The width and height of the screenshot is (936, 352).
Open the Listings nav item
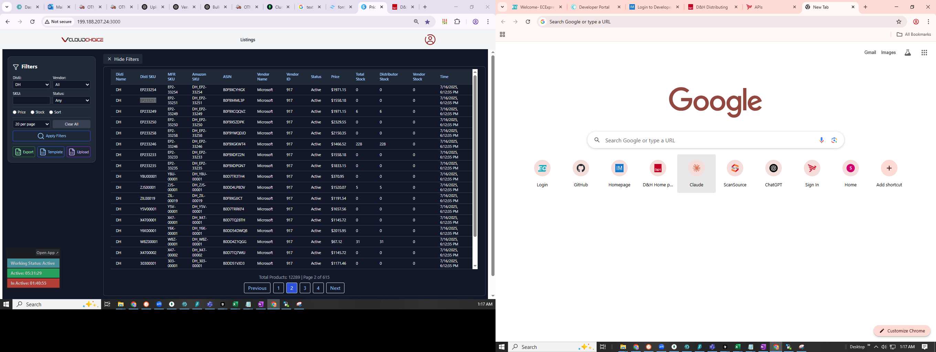248,40
